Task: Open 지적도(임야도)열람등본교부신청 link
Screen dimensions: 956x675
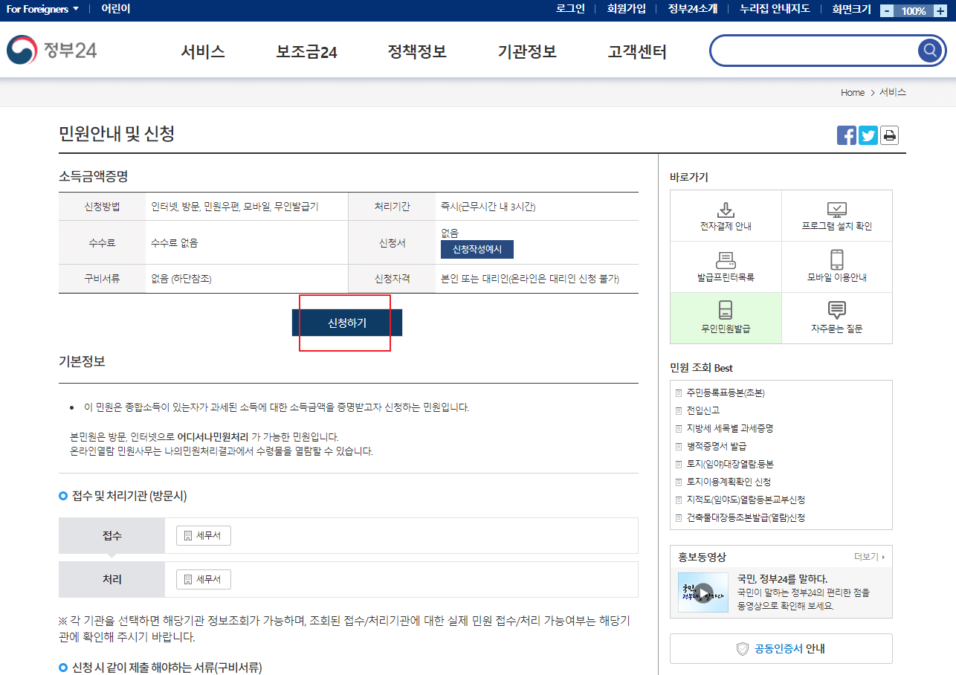Action: pyautogui.click(x=746, y=500)
